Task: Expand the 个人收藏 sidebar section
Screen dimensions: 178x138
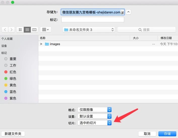Action: coord(7,39)
